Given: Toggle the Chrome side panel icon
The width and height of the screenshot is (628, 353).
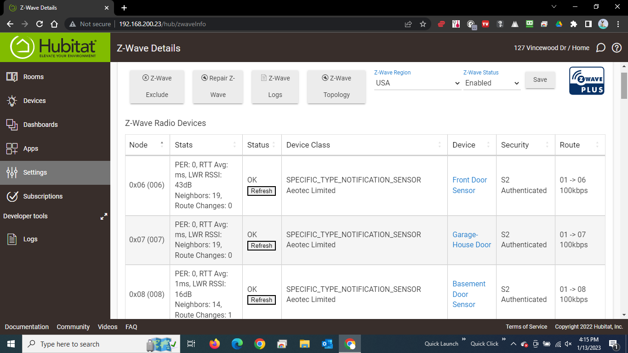Looking at the screenshot, I should [588, 24].
